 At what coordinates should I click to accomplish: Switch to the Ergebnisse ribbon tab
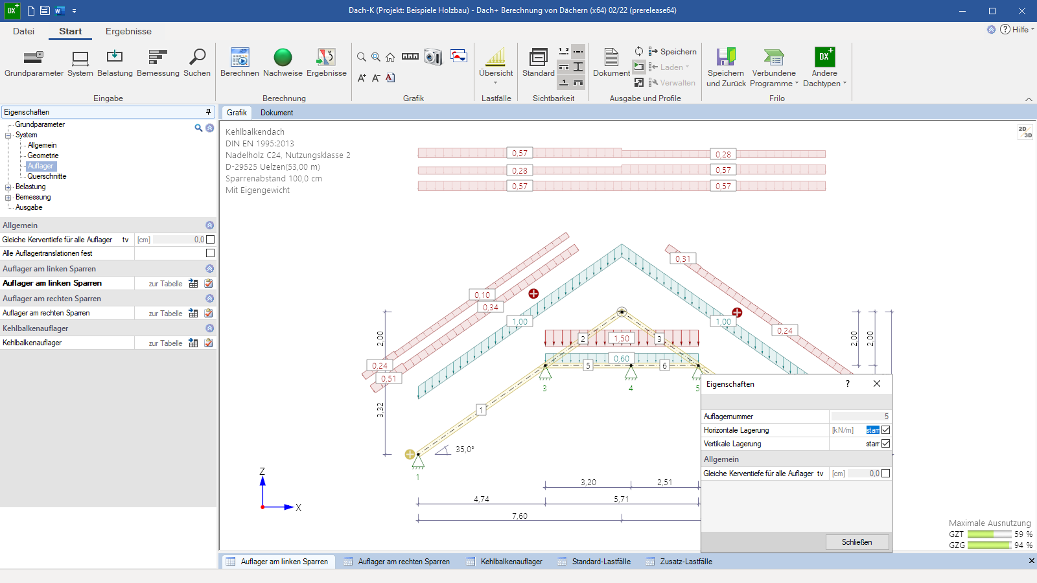pyautogui.click(x=128, y=31)
